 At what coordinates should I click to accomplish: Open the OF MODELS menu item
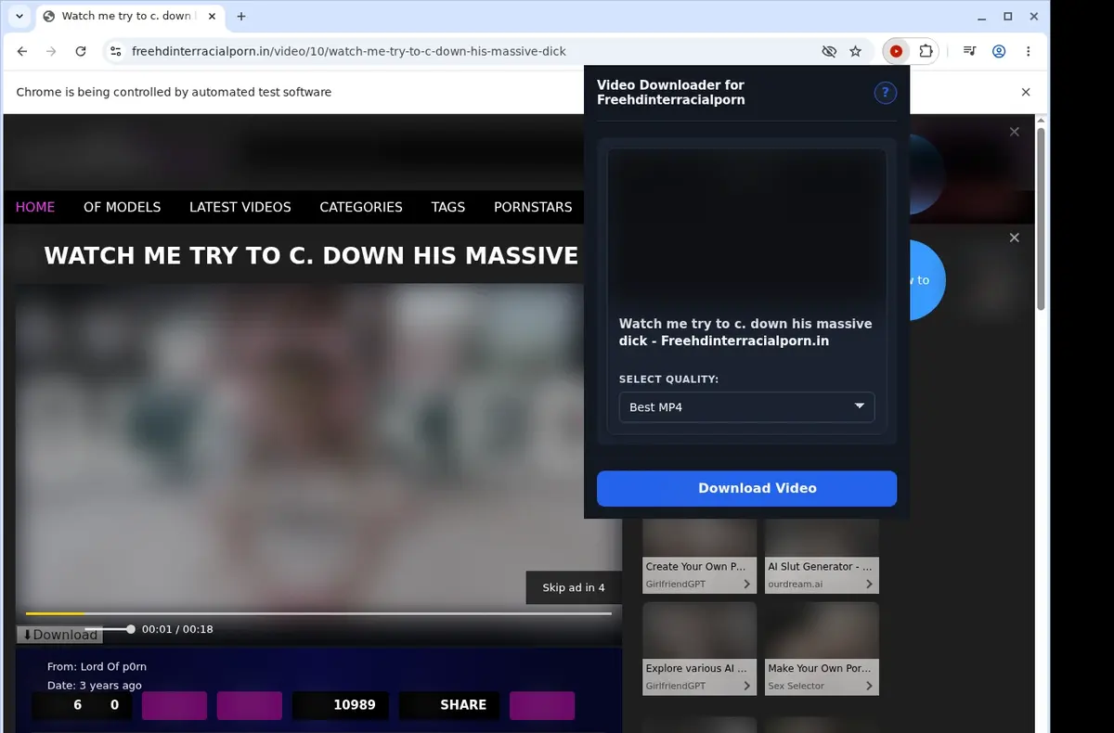click(x=123, y=207)
